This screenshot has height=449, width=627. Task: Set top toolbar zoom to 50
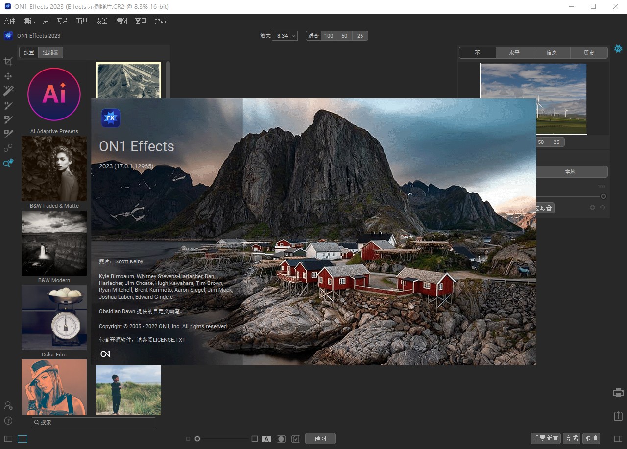(x=344, y=36)
